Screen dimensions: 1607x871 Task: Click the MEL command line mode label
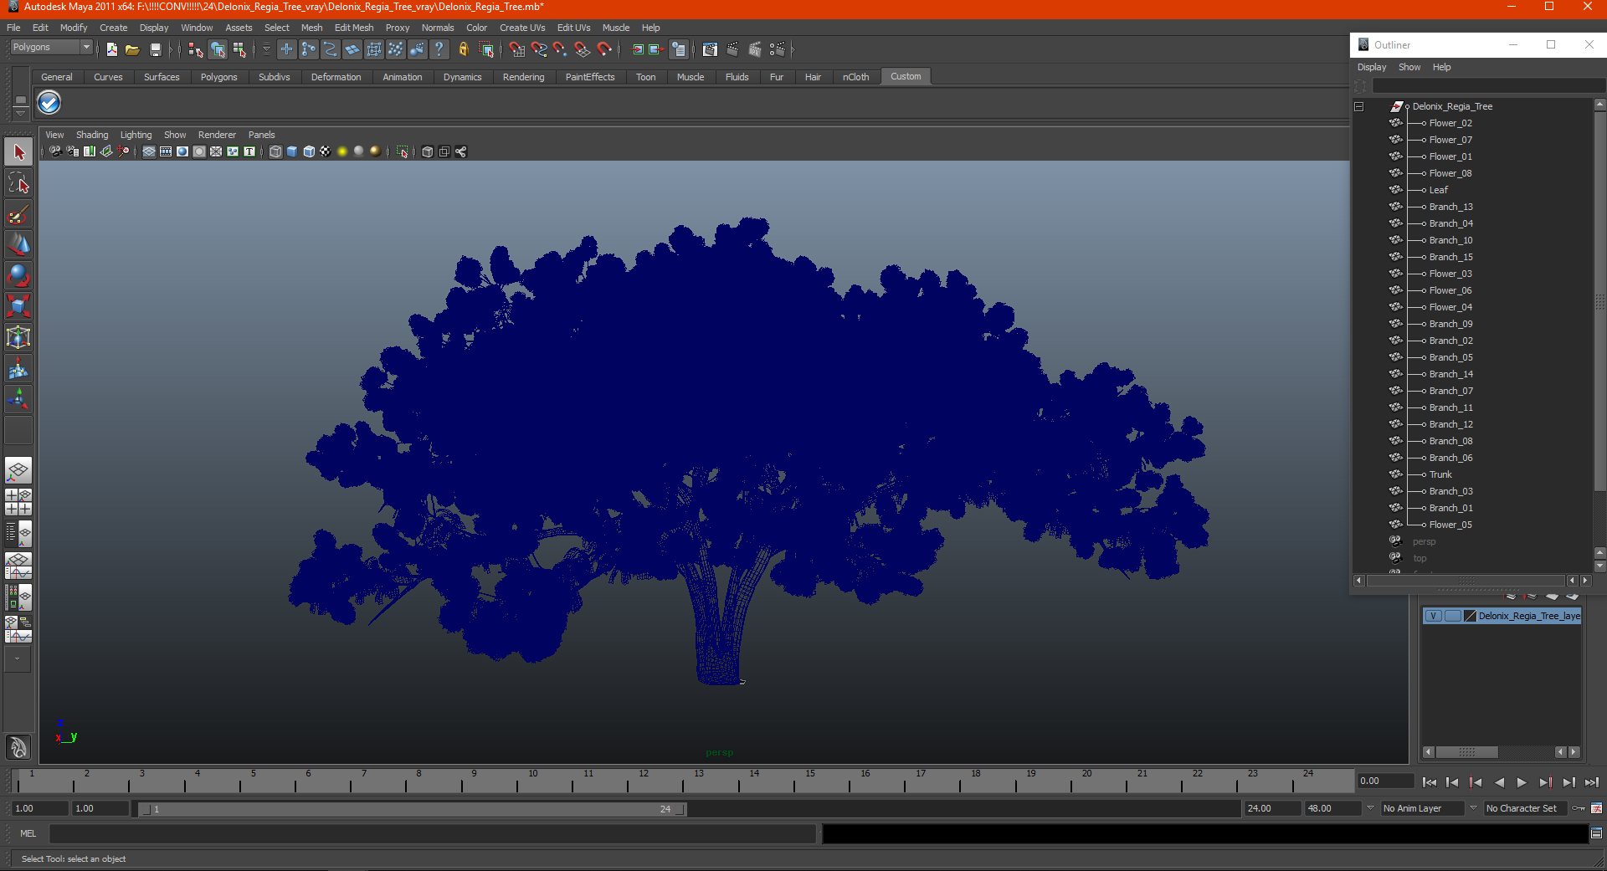click(28, 833)
